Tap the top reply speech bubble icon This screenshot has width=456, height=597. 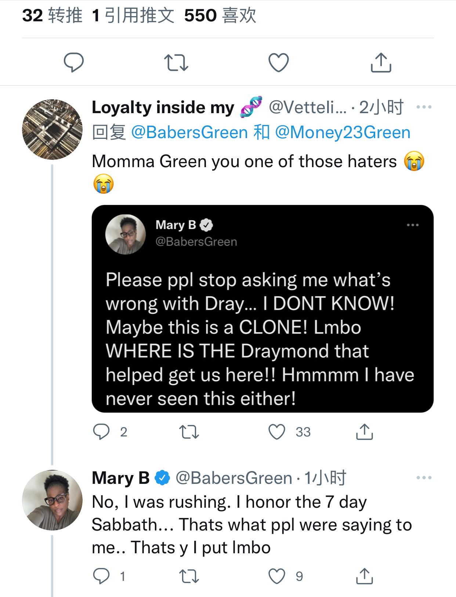click(x=74, y=62)
